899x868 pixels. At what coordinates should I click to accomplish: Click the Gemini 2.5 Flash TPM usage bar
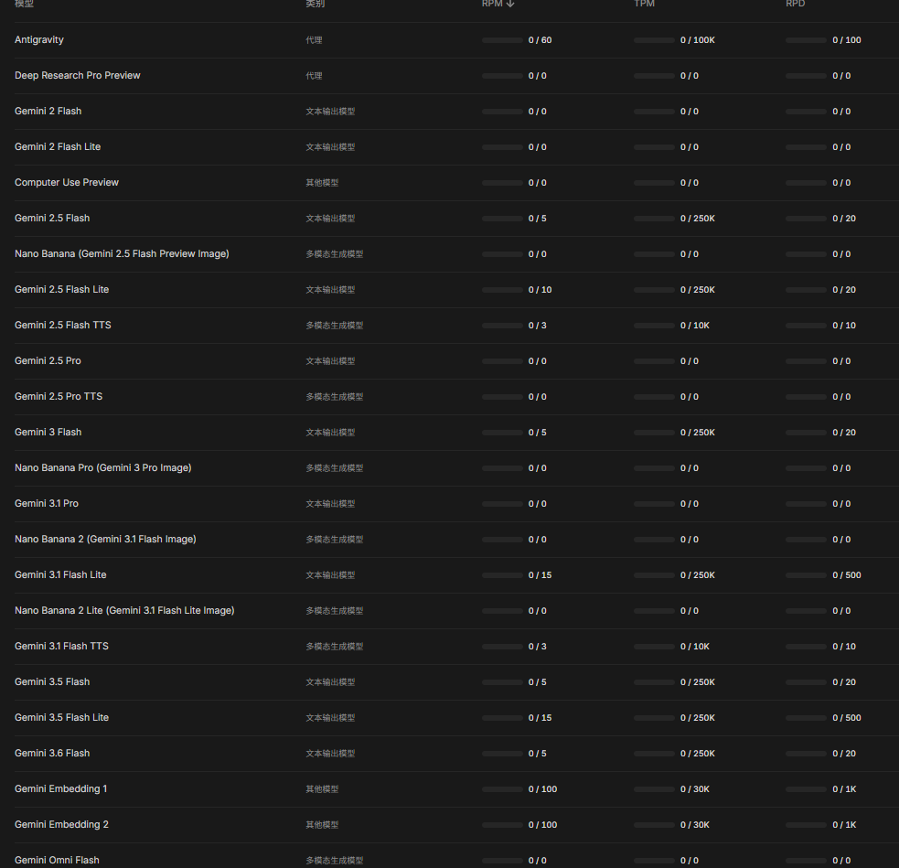(x=654, y=219)
